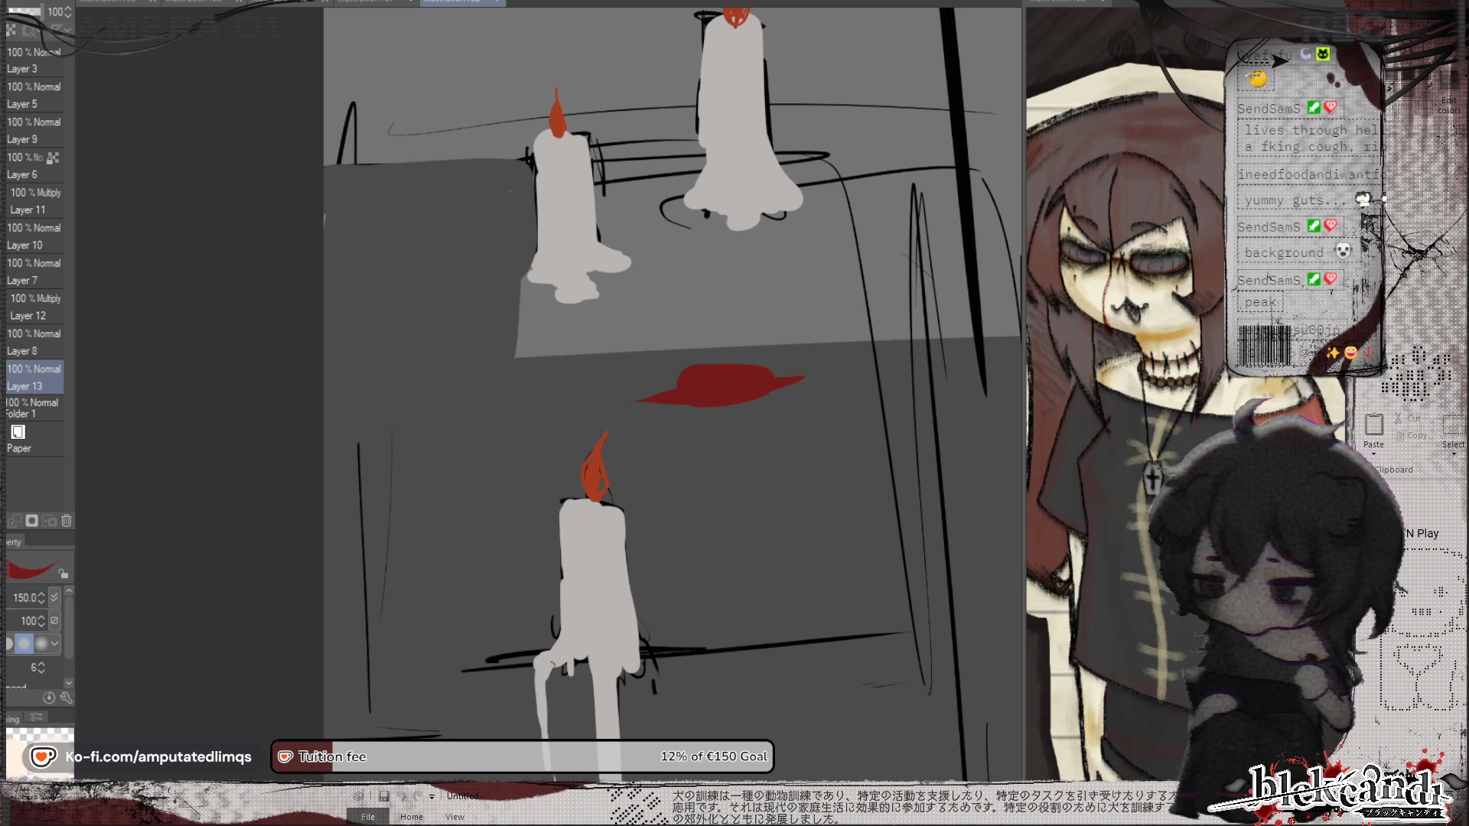Open the quick access toolbar customize dropdown
This screenshot has height=826, width=1469.
pyautogui.click(x=432, y=797)
